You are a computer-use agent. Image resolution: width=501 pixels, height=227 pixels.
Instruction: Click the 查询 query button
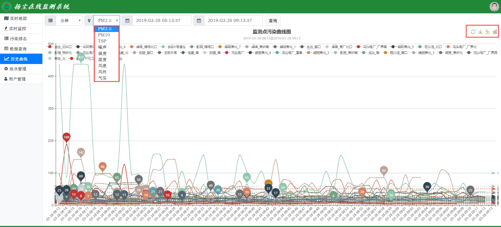(x=273, y=20)
